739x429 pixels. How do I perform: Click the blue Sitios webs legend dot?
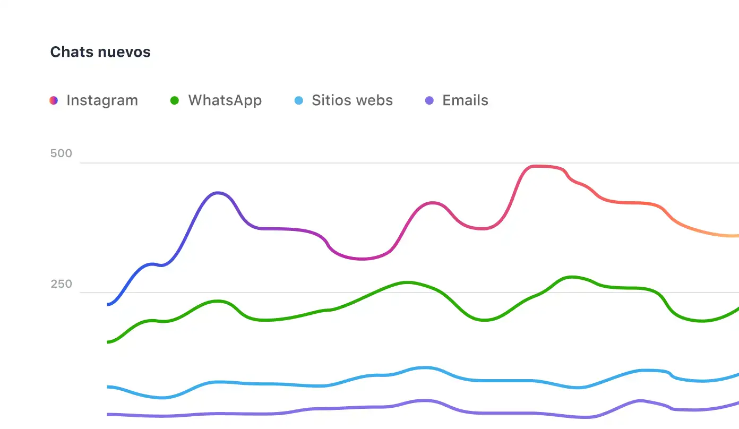coord(299,100)
